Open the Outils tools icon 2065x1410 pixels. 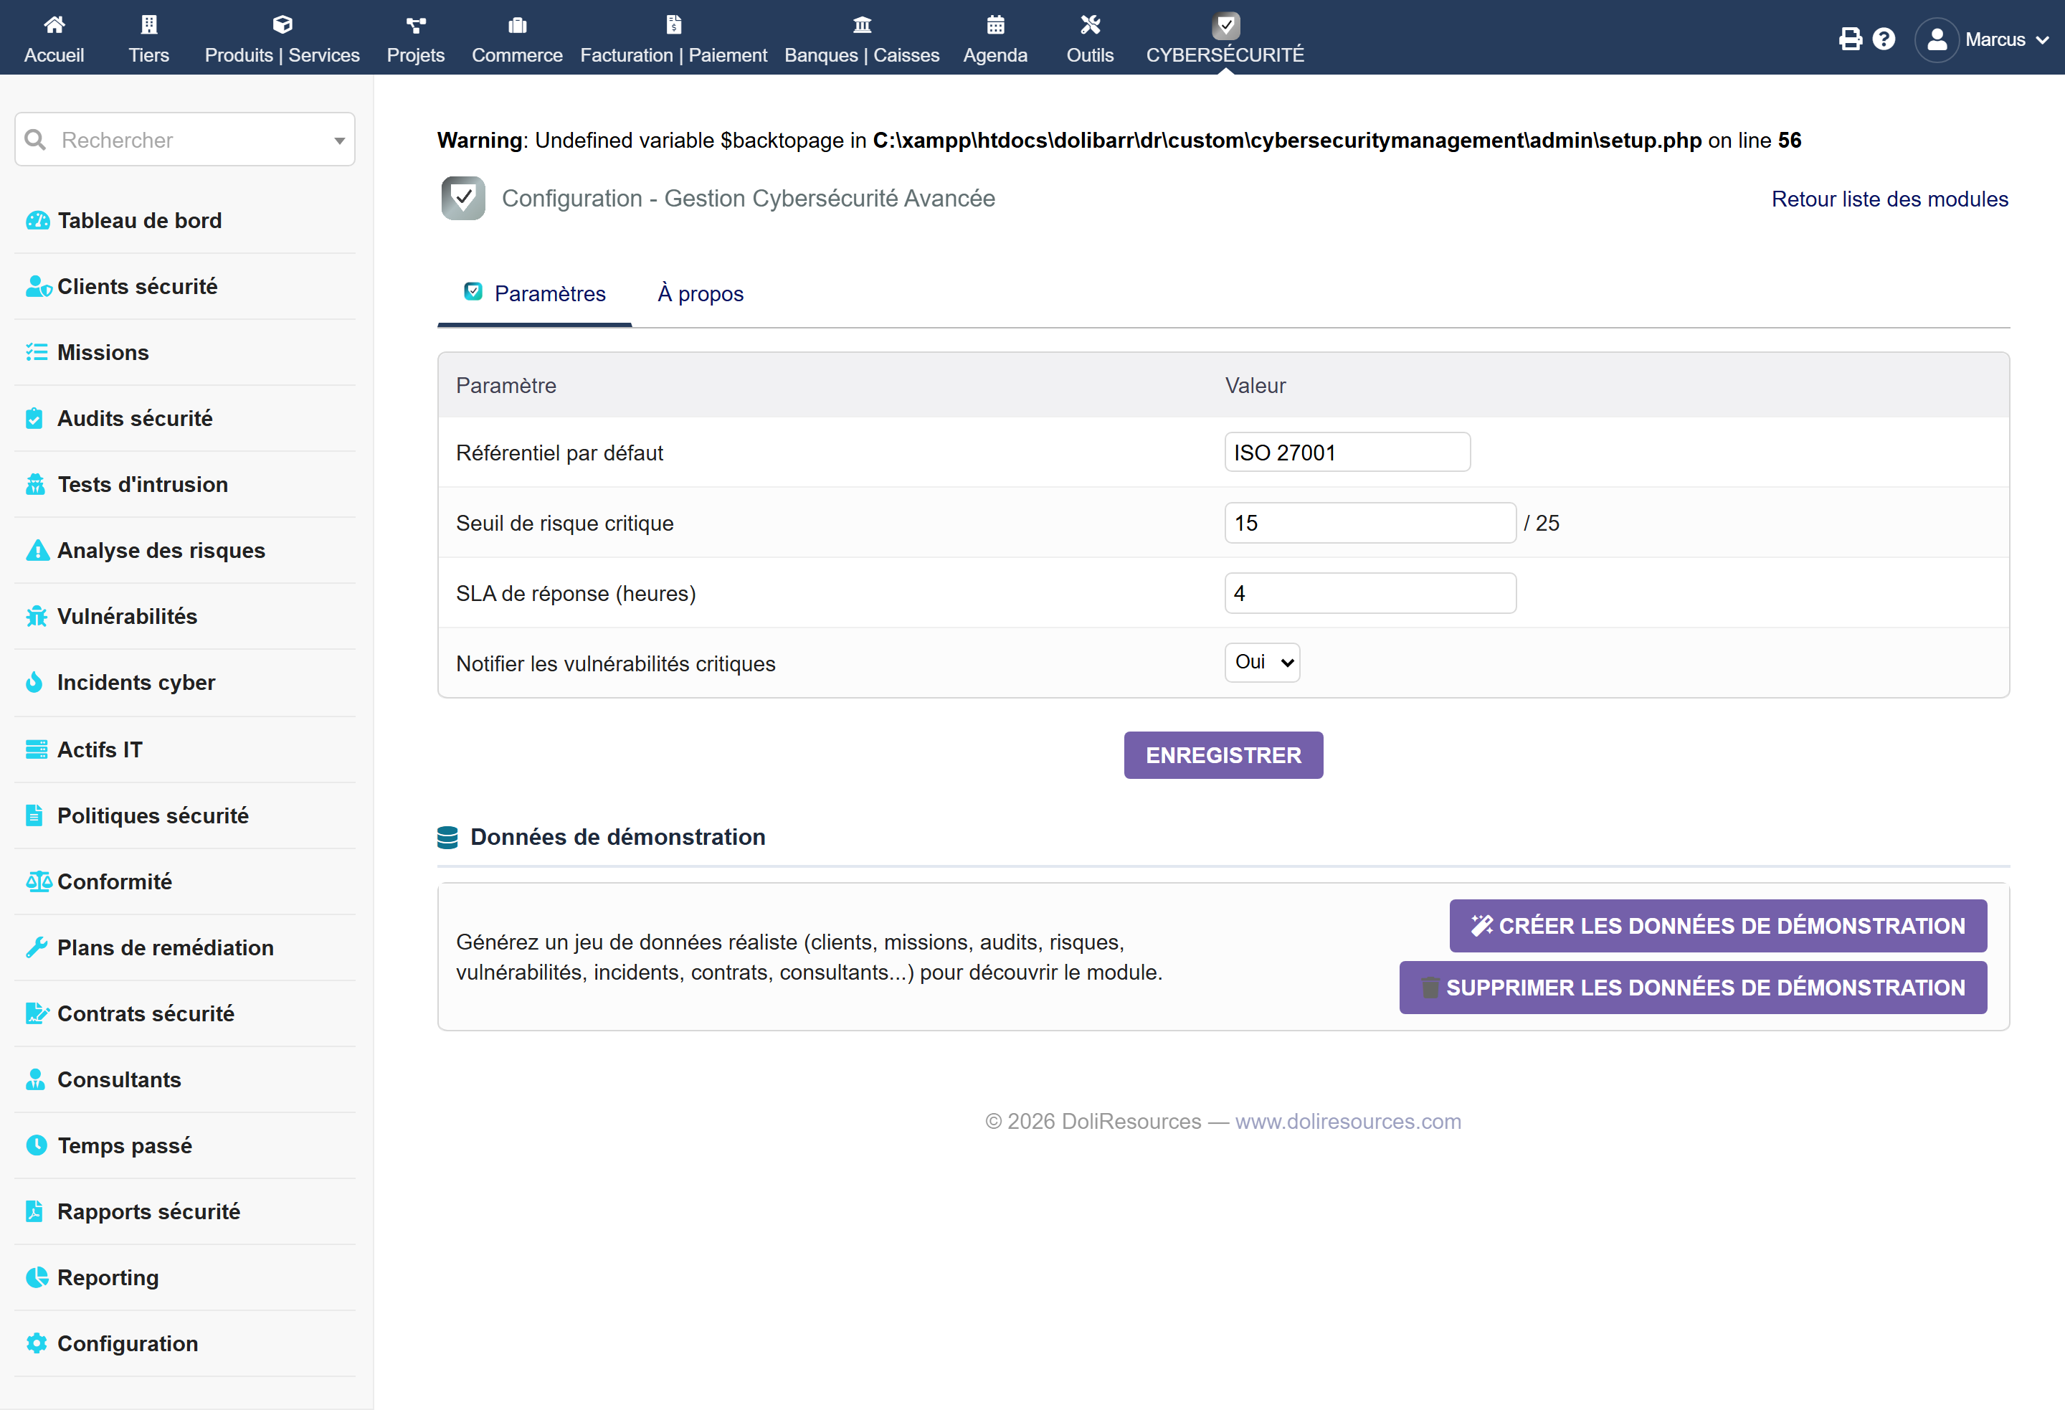click(x=1091, y=25)
